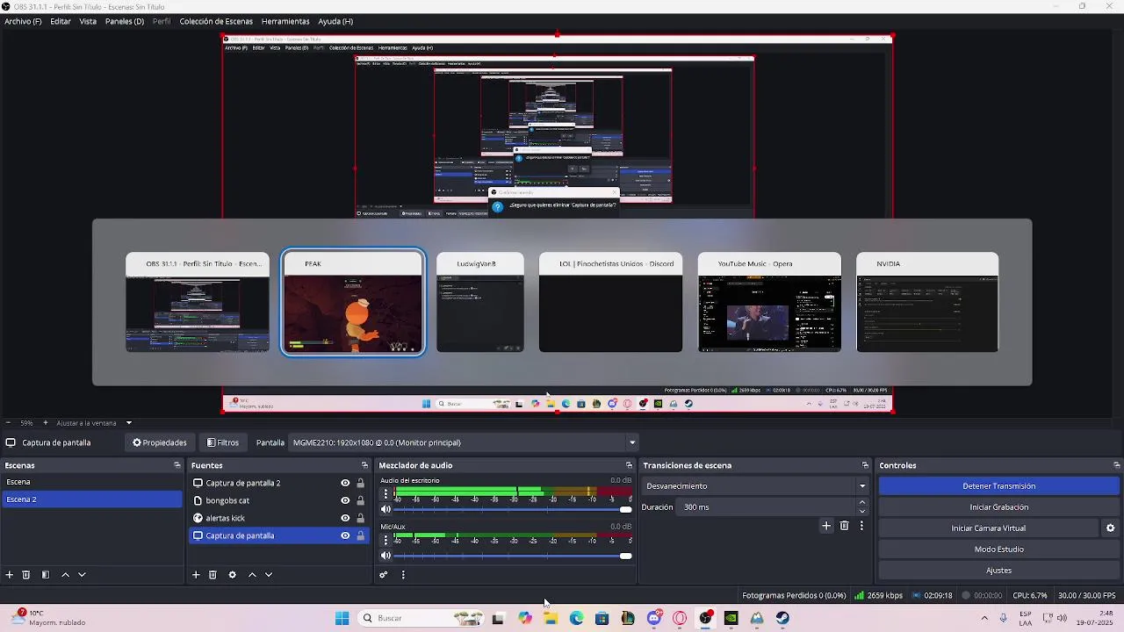The height and width of the screenshot is (632, 1124).
Task: Open the Editar menu
Action: pyautogui.click(x=61, y=21)
